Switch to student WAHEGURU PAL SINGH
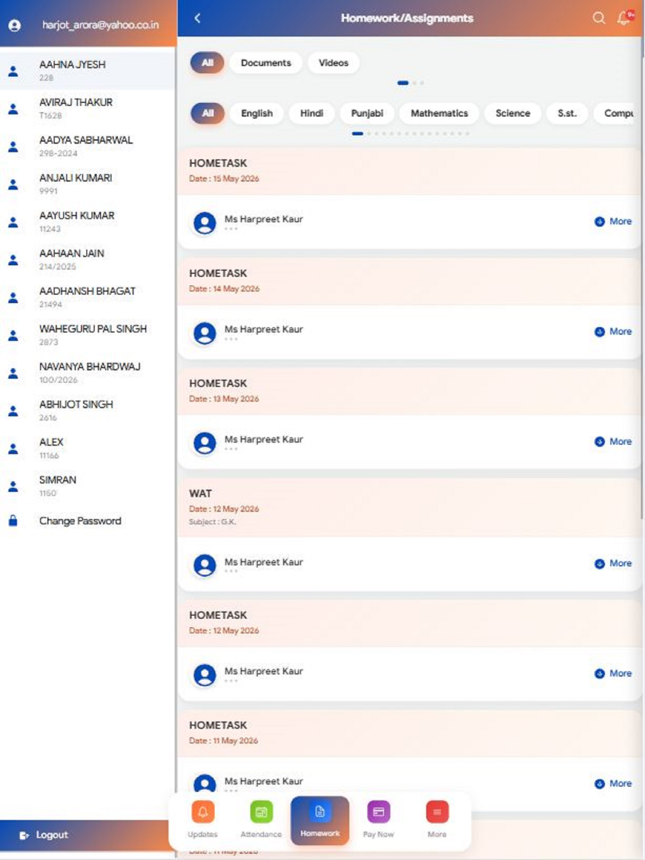The width and height of the screenshot is (645, 860). [87, 335]
